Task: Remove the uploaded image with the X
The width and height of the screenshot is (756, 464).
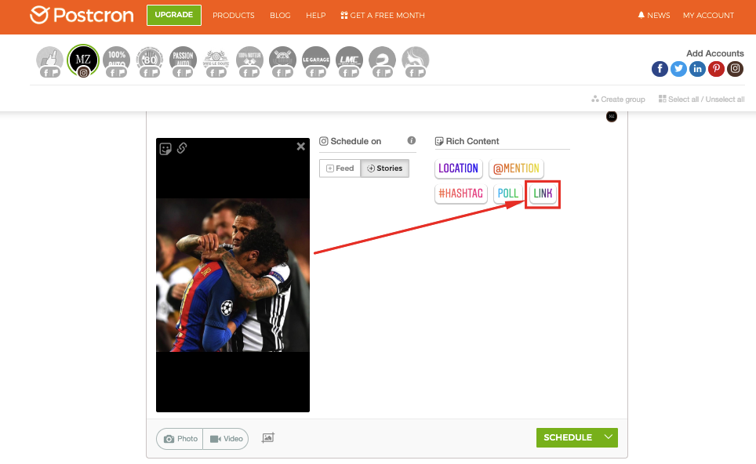Action: click(x=300, y=147)
